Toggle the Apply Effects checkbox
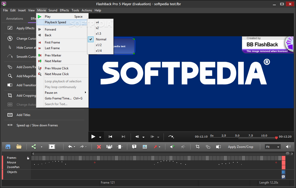The width and height of the screenshot is (296, 188). coord(10,28)
